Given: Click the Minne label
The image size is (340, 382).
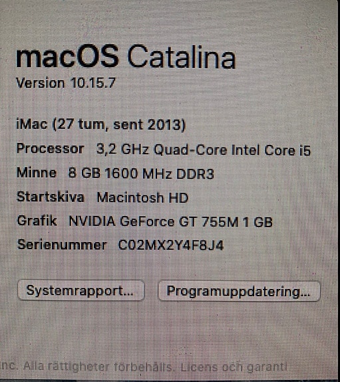Looking at the screenshot, I should click(x=37, y=173).
